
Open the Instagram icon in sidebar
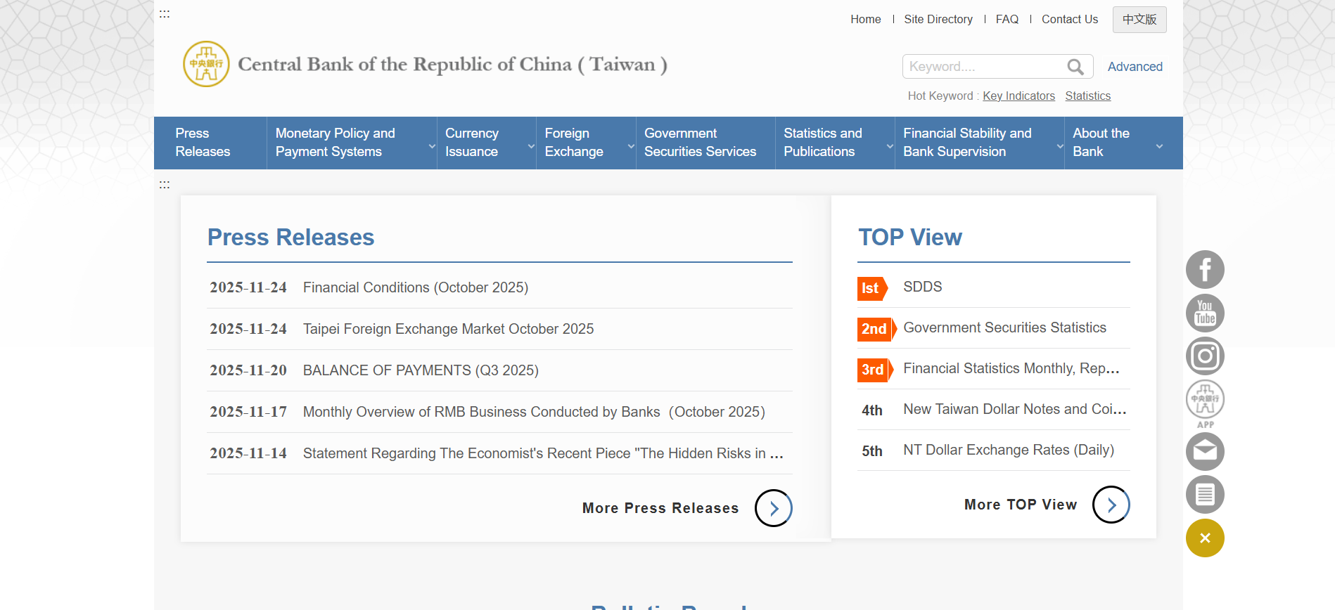(x=1205, y=356)
